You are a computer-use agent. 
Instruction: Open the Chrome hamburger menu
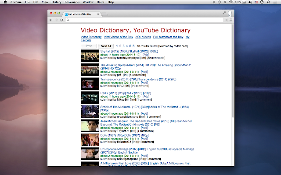[231, 20]
